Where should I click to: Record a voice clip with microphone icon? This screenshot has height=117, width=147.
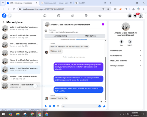pos(46,106)
